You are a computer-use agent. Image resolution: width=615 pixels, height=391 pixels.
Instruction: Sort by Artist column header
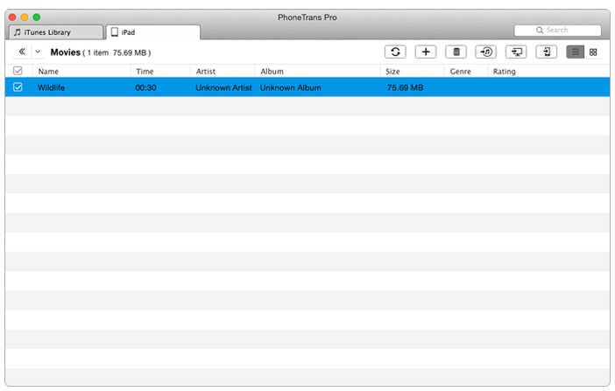[206, 72]
